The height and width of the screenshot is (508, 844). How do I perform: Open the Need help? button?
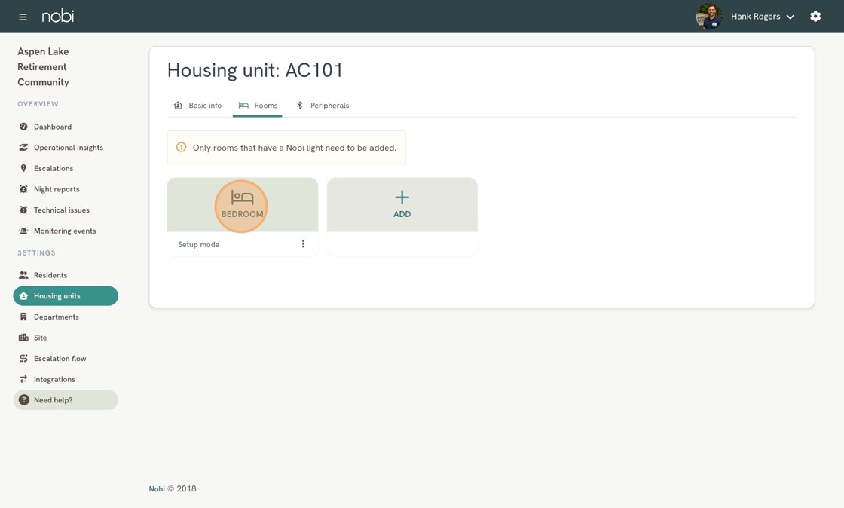[x=66, y=399]
